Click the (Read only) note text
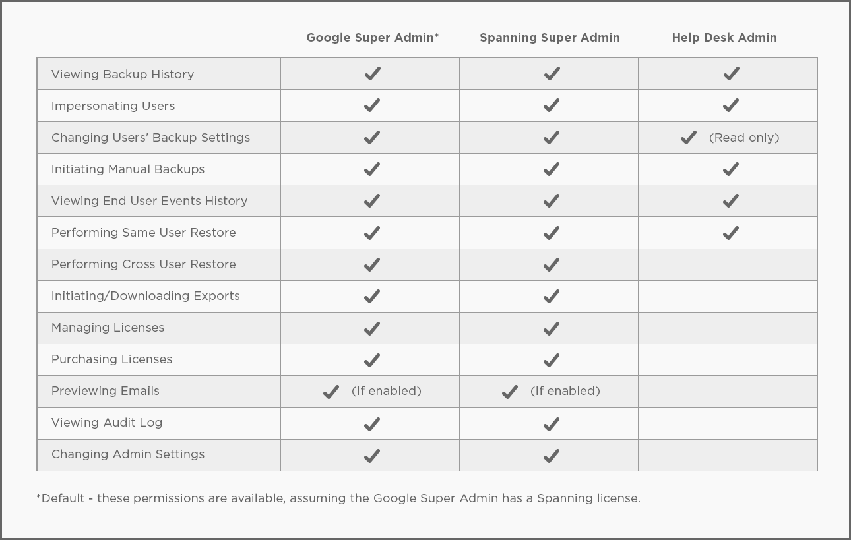The height and width of the screenshot is (540, 851). tap(744, 138)
